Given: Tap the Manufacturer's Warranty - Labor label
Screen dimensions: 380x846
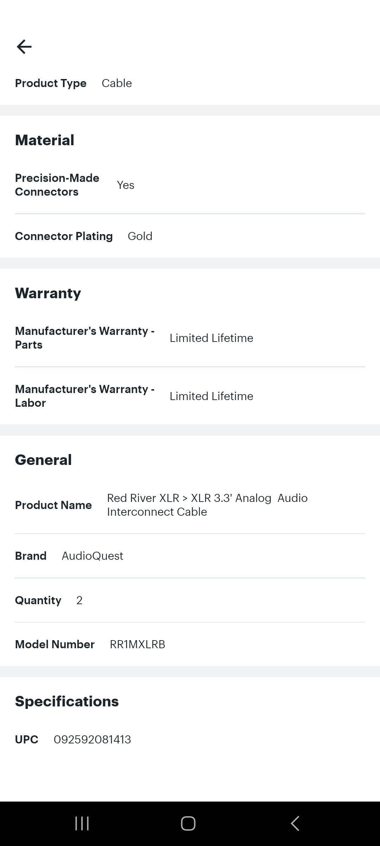Looking at the screenshot, I should point(84,396).
